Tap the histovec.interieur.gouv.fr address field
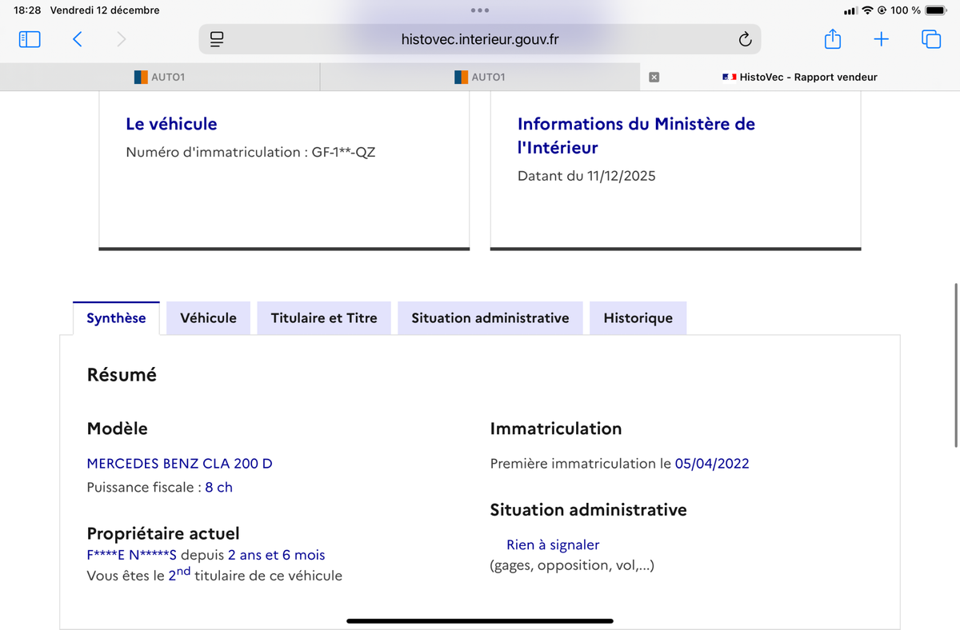960x630 pixels. 480,39
